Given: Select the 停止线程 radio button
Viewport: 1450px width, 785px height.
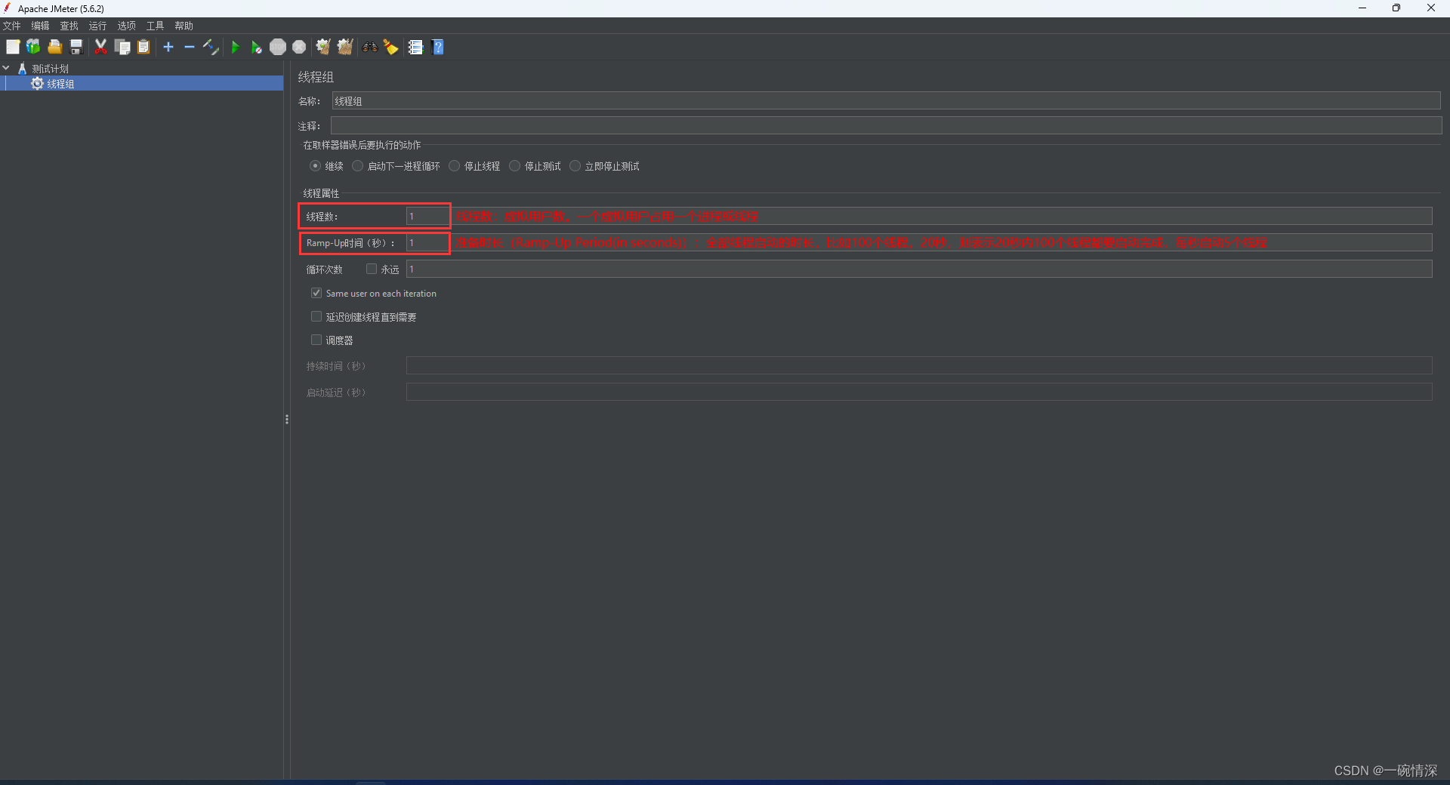Looking at the screenshot, I should point(454,166).
